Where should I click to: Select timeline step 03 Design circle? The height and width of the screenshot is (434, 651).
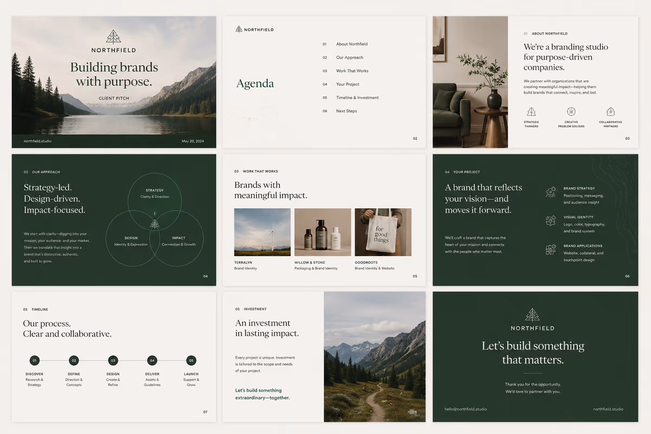coord(113,360)
